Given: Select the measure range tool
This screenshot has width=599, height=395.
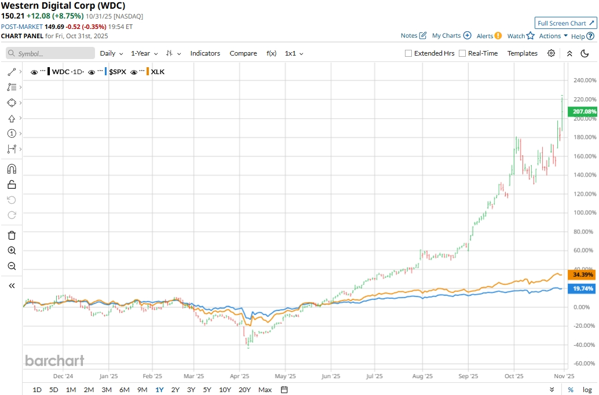Looking at the screenshot, I should click(x=12, y=149).
